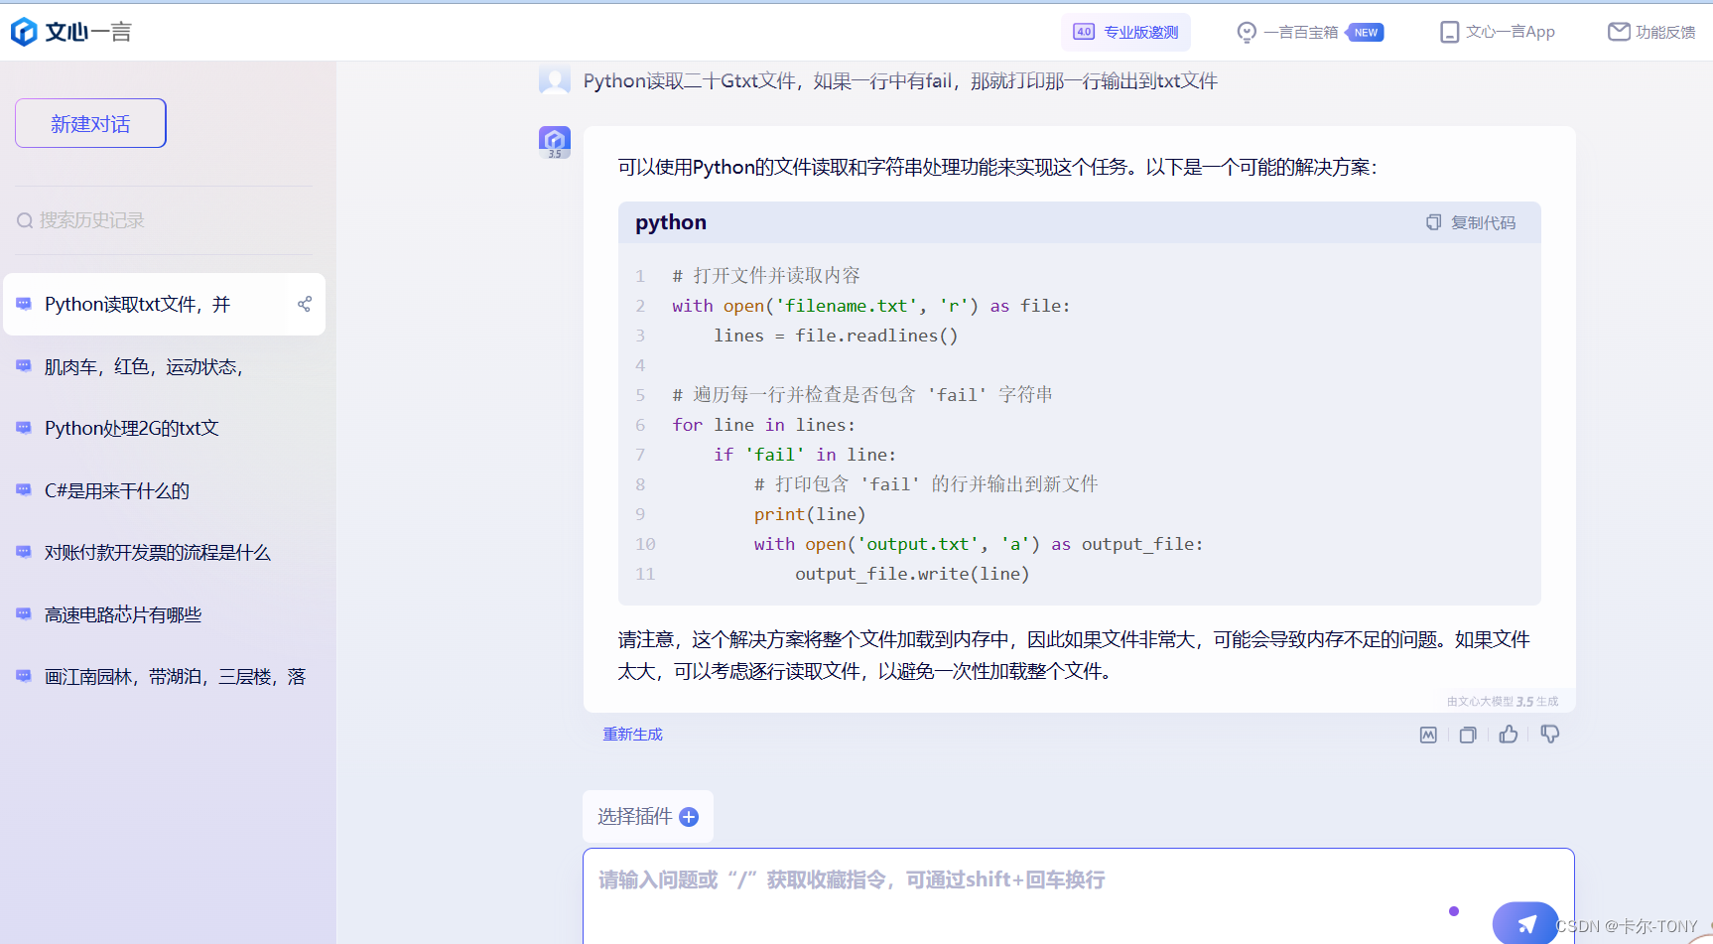Click the markdown copy icon below answer

(1428, 735)
